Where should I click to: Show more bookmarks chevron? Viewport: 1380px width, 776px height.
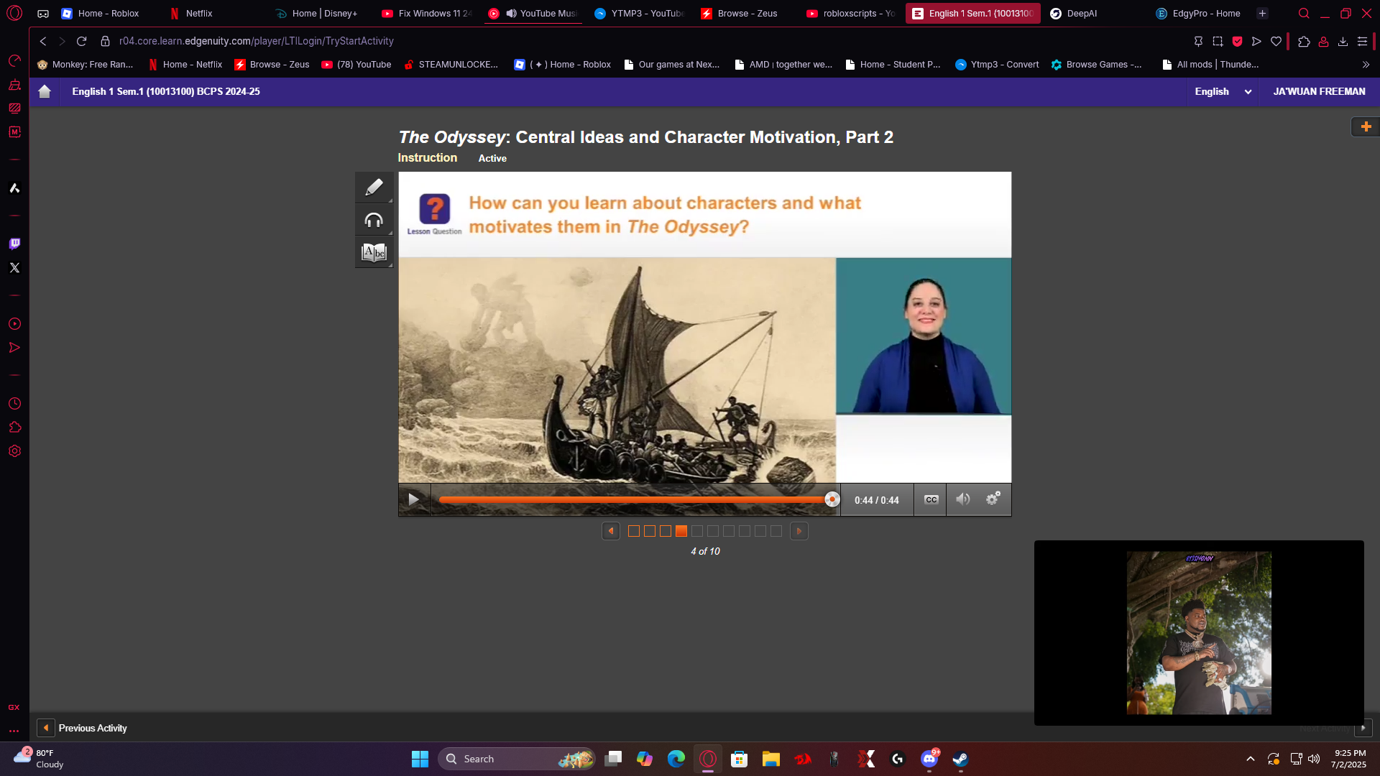[1366, 65]
